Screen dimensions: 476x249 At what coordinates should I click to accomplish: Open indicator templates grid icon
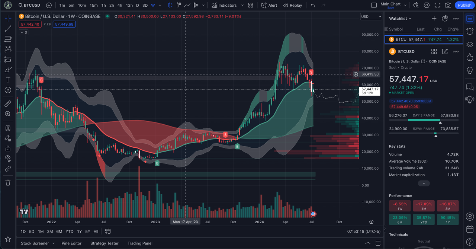[251, 5]
